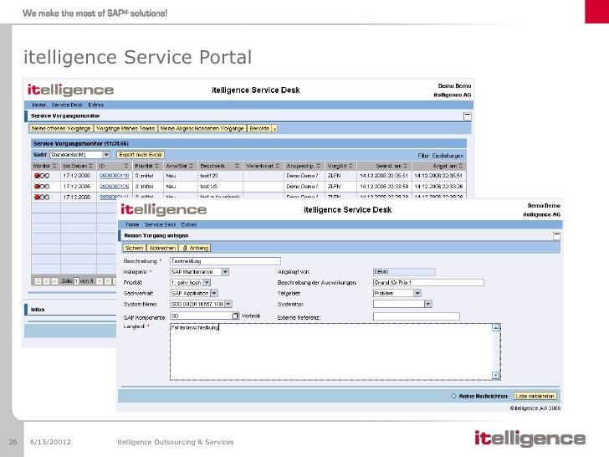Open Home menu in the Vorgangsmonitor window
The width and height of the screenshot is (609, 457).
pyautogui.click(x=38, y=105)
